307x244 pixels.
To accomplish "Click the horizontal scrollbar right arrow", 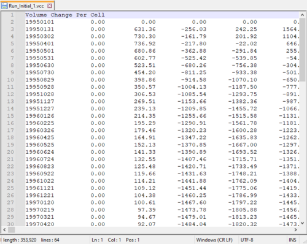I will [x=295, y=230].
